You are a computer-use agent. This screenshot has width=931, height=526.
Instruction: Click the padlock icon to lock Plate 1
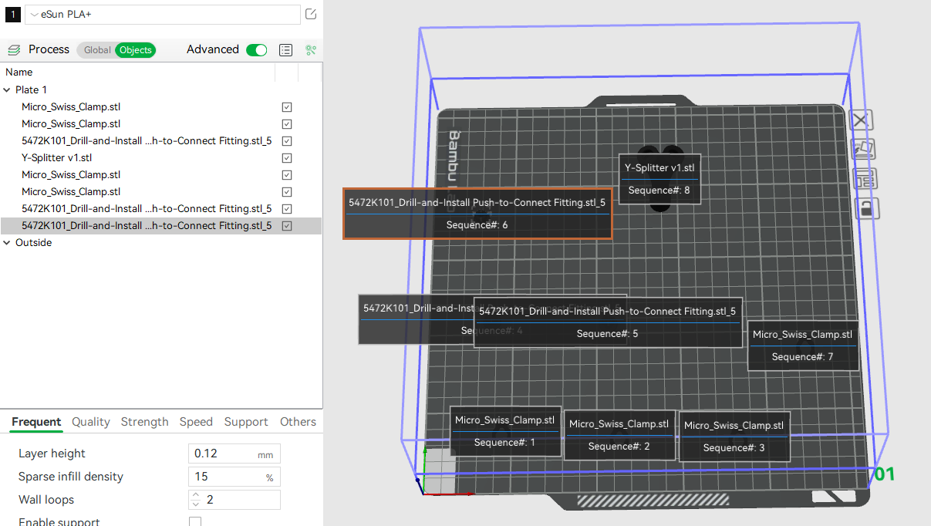[x=865, y=208]
